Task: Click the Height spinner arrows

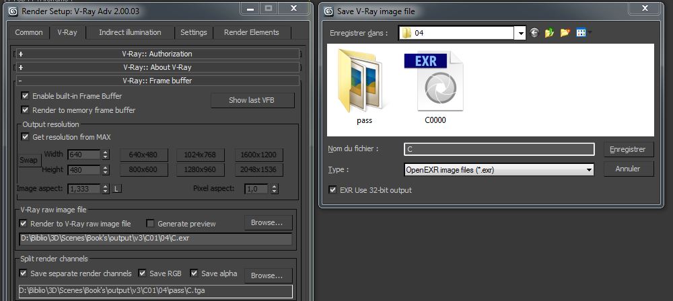Action: pos(106,170)
